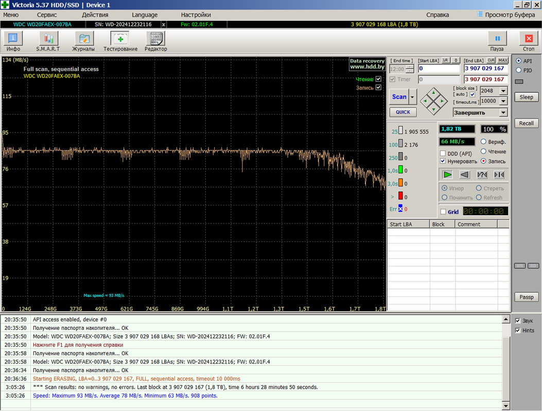This screenshot has width=542, height=411.
Task: Click the up arrow of the navigation diamond
Action: pos(433,92)
